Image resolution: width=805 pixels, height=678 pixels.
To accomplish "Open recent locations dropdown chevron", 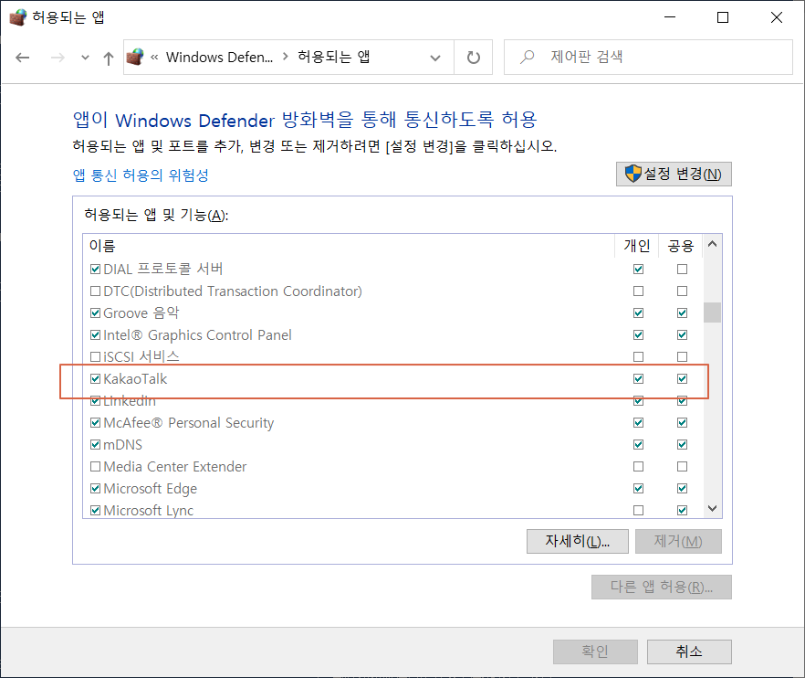I will pos(85,58).
